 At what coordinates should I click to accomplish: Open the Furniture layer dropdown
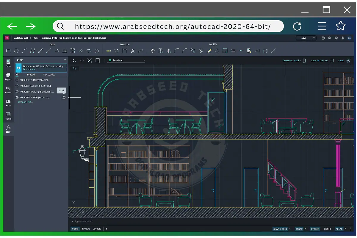coord(127,60)
